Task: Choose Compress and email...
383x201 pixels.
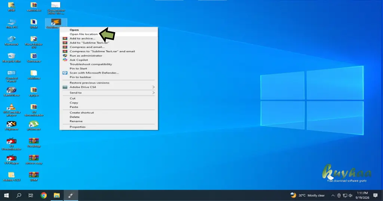Action: click(x=109, y=47)
